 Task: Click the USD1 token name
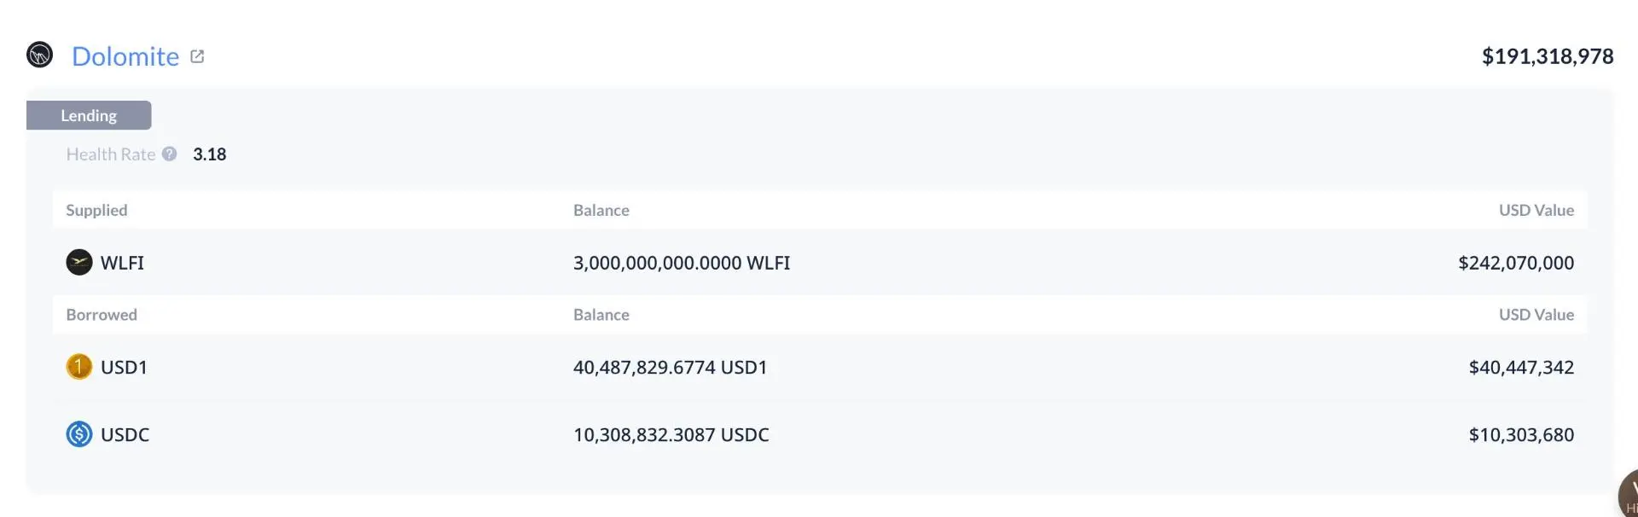pos(124,368)
